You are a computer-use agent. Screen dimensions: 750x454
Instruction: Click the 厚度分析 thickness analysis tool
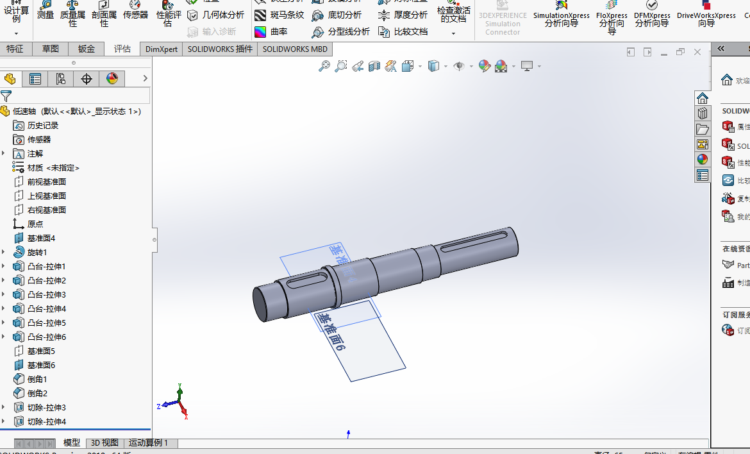[x=403, y=15]
